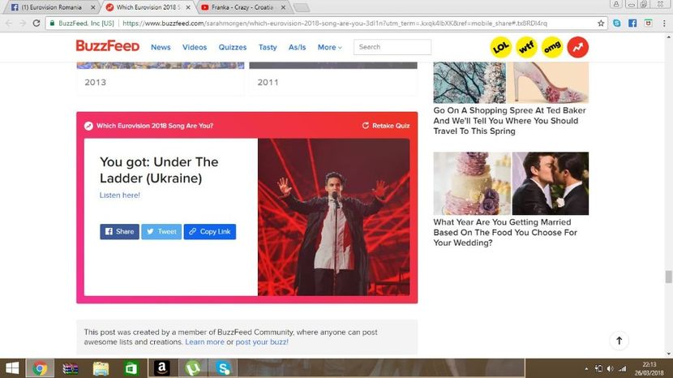Open the What Year Are You Getting Married article
Screen dimensions: 673x378
505,232
